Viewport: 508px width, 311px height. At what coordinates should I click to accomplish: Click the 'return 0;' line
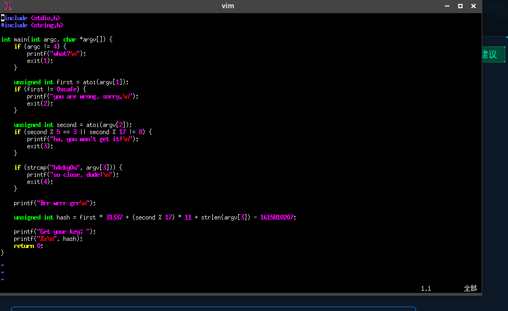[x=28, y=246]
